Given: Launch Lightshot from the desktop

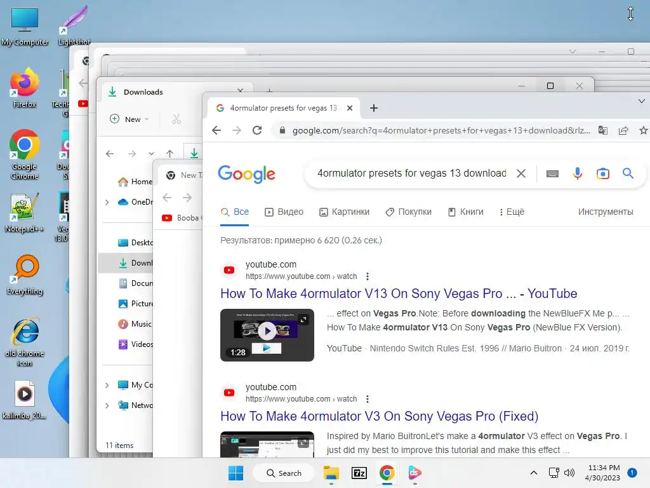Looking at the screenshot, I should point(74,25).
